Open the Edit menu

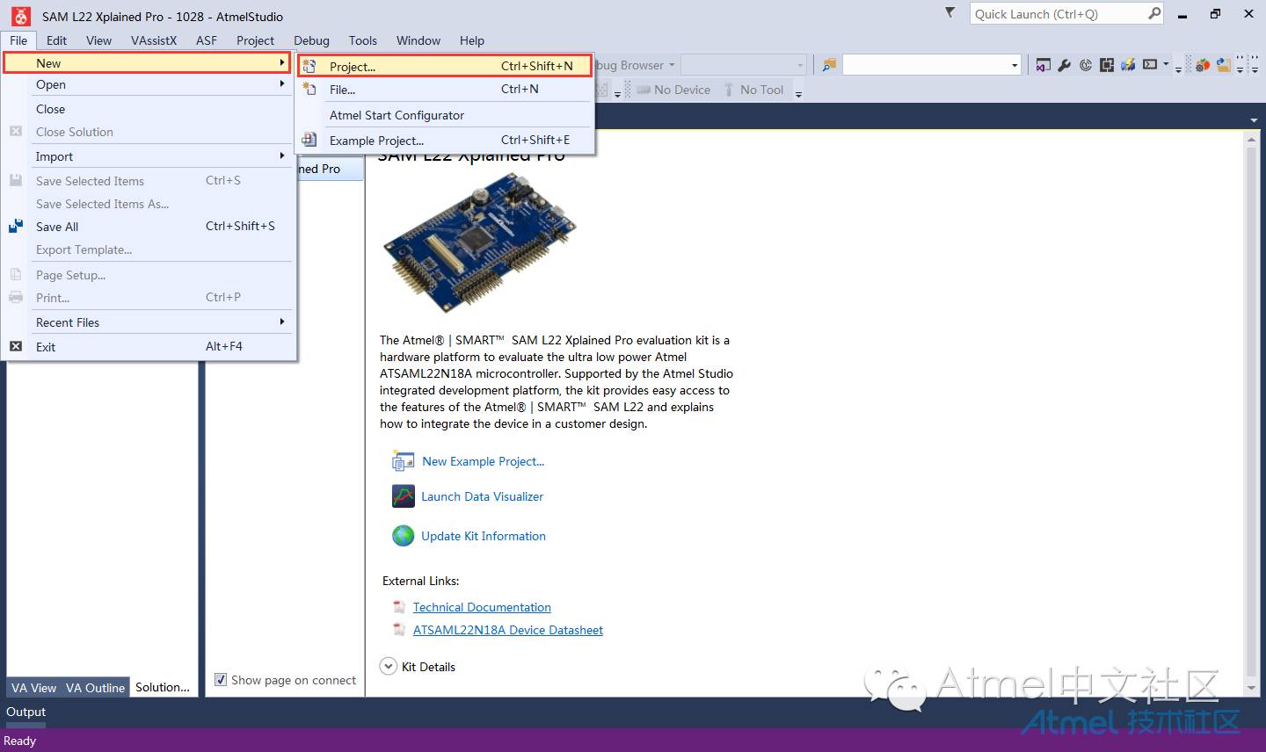point(56,40)
